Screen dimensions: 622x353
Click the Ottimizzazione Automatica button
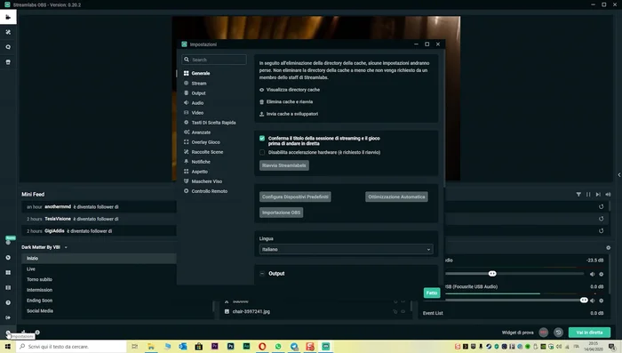coord(396,197)
